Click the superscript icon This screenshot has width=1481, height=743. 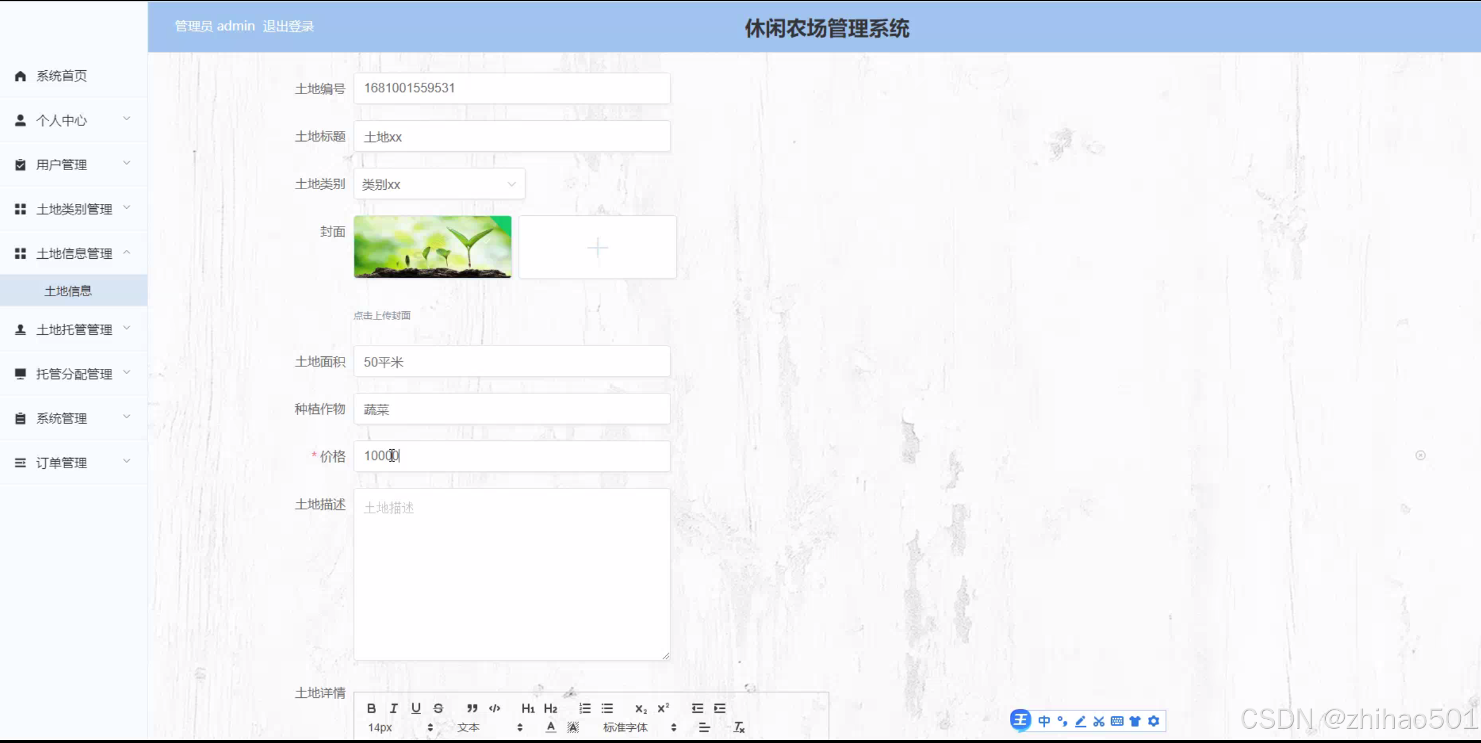point(663,708)
